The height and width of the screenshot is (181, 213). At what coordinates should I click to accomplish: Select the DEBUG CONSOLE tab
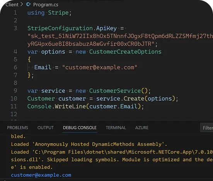pos(80,128)
